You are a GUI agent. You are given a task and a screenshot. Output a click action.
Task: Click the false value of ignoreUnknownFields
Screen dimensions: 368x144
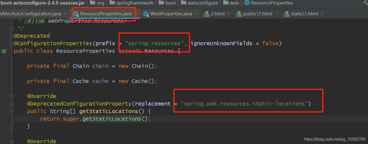(x=270, y=43)
